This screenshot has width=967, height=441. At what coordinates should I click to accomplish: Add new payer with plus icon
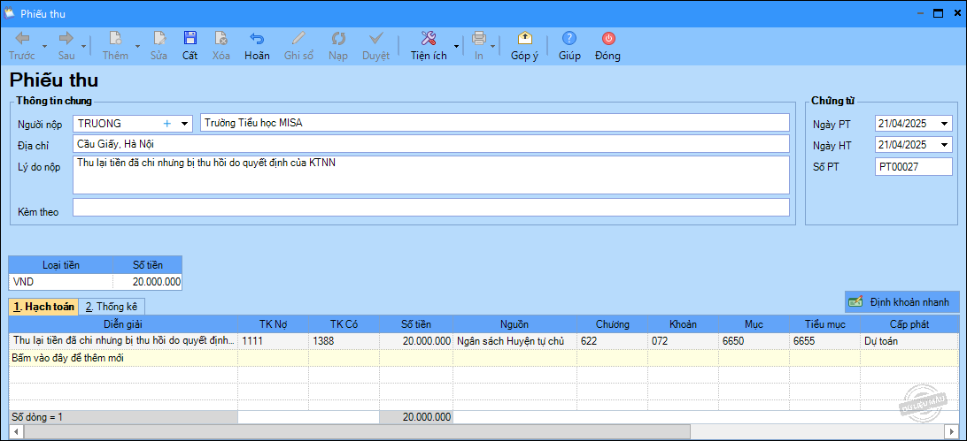tap(166, 124)
